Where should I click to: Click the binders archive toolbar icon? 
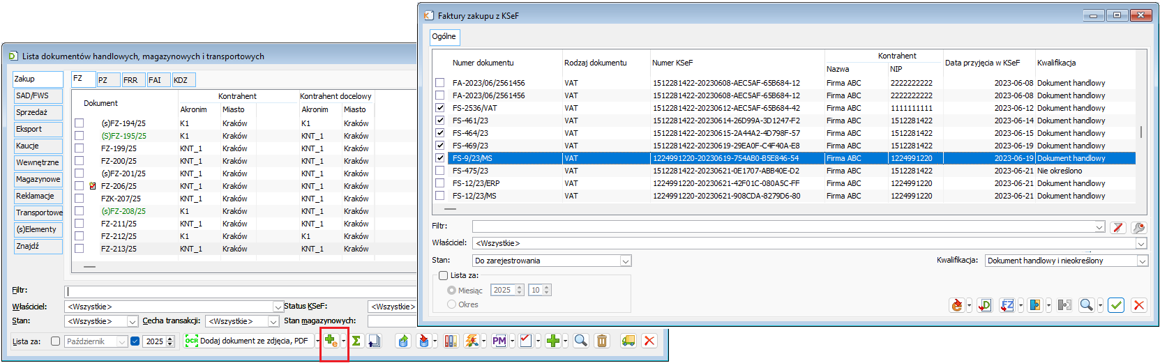click(451, 341)
